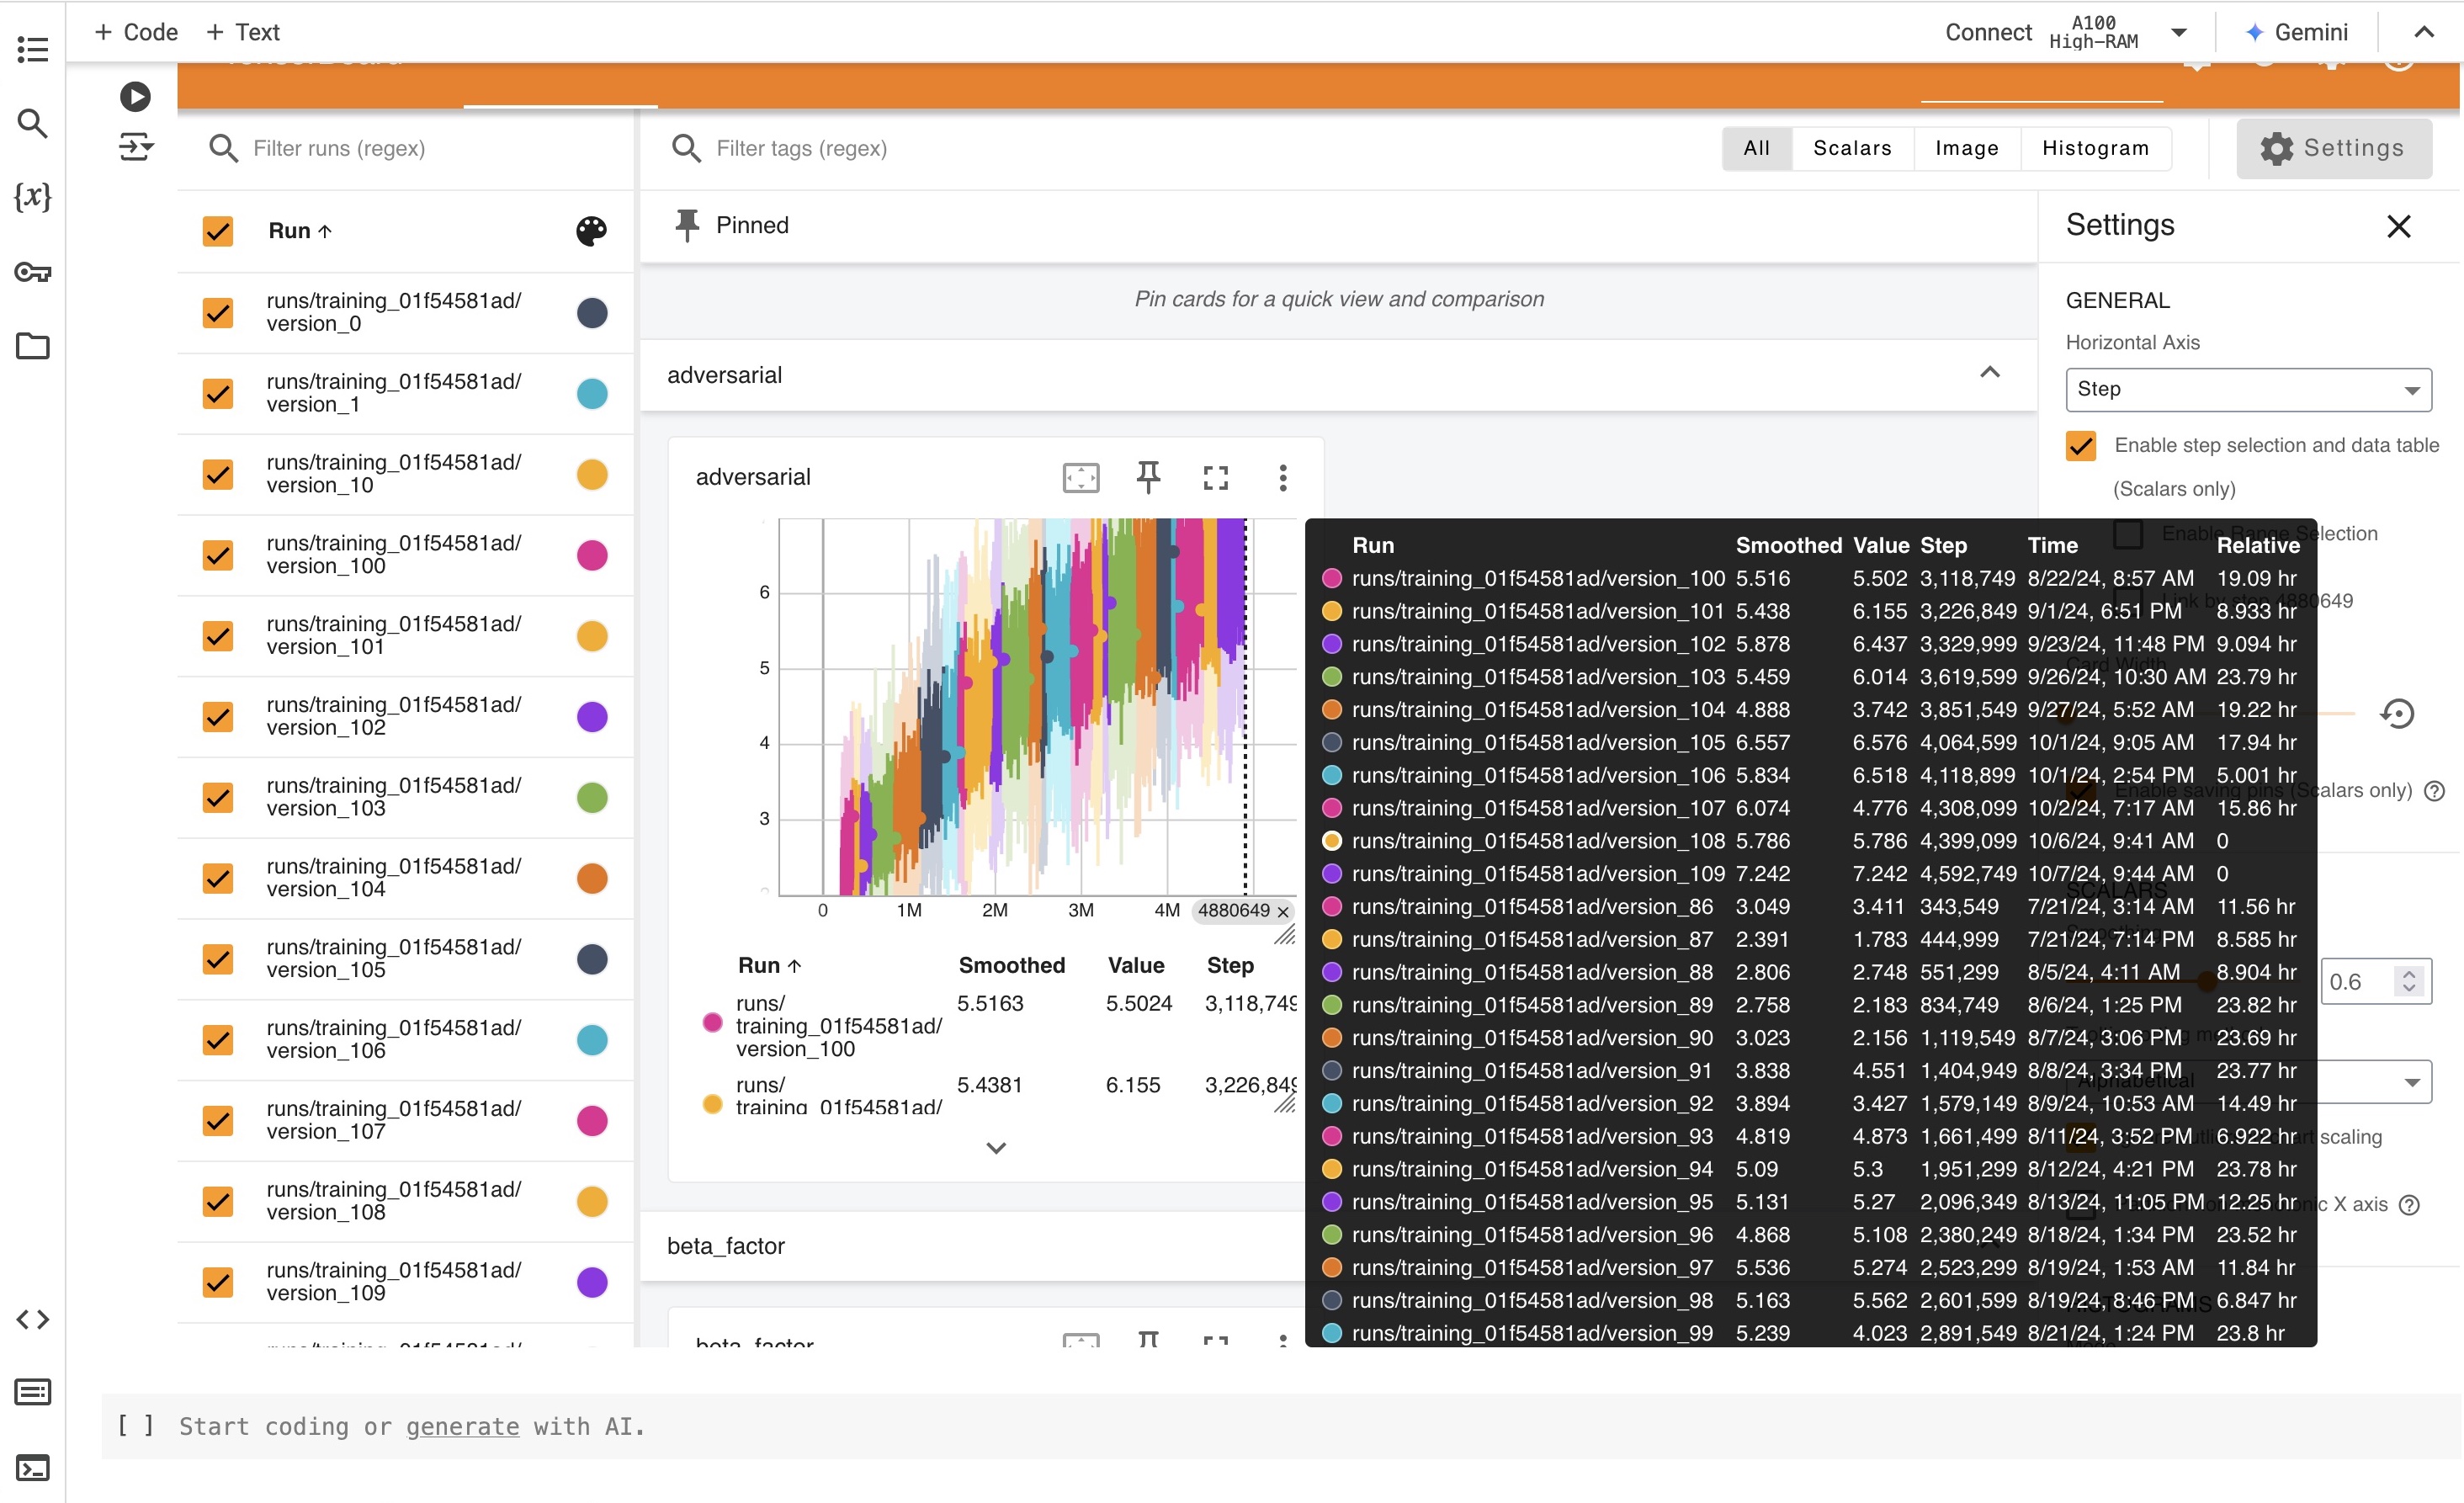The height and width of the screenshot is (1503, 2464).
Task: Open the terminal icon at bottom left
Action: pyautogui.click(x=32, y=1467)
